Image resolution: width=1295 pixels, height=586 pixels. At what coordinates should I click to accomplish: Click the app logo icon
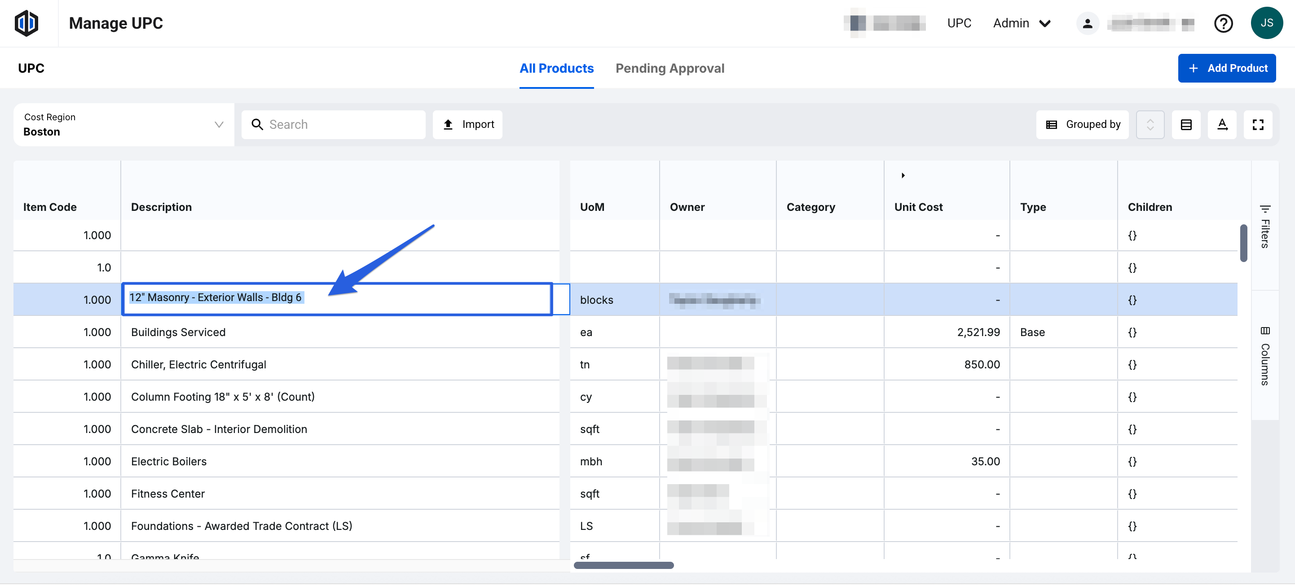pyautogui.click(x=26, y=23)
